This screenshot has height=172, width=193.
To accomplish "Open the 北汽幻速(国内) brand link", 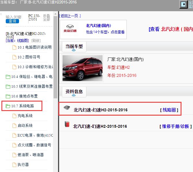I will pyautogui.click(x=98, y=26).
